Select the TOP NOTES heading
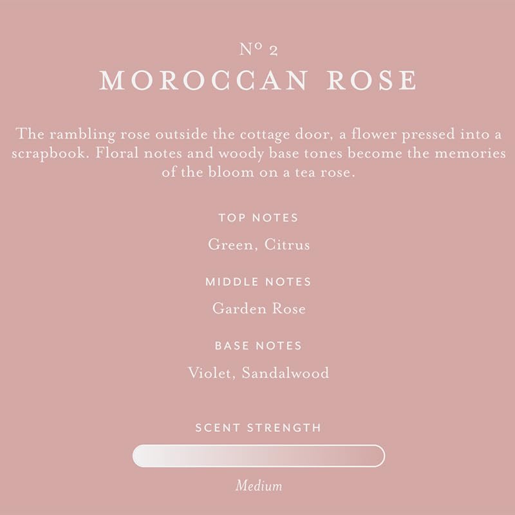Image resolution: width=515 pixels, height=515 pixels. tap(258, 218)
